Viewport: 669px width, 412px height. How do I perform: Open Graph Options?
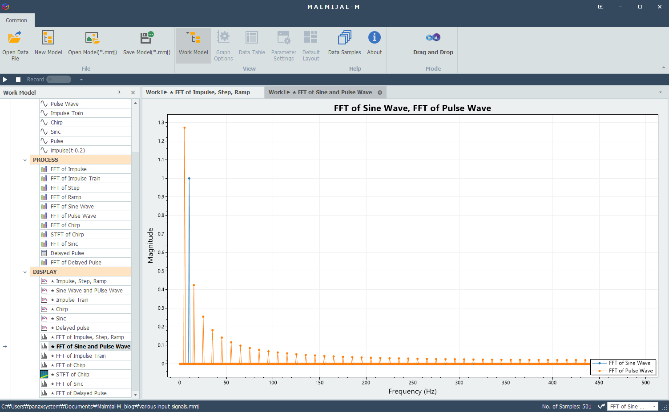(x=223, y=46)
